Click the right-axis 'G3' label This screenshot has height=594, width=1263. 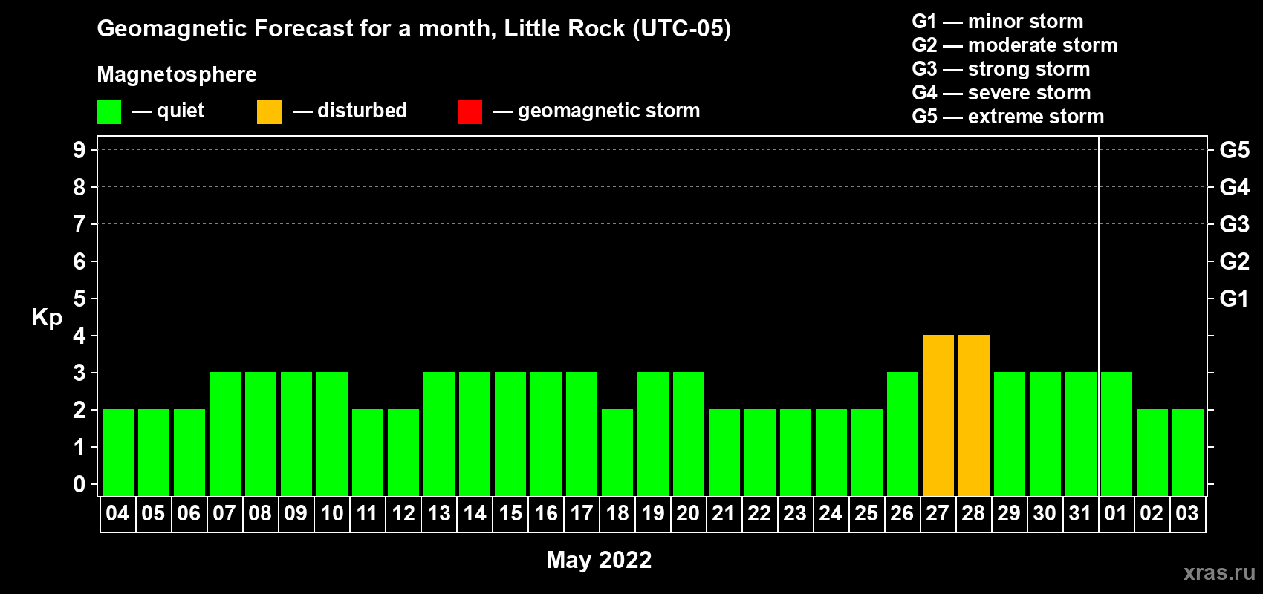[x=1235, y=224]
